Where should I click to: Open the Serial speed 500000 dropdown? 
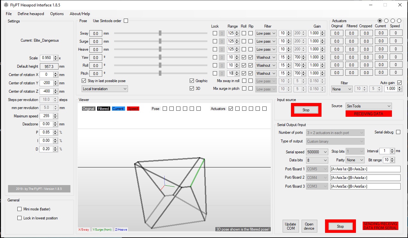coord(317,152)
